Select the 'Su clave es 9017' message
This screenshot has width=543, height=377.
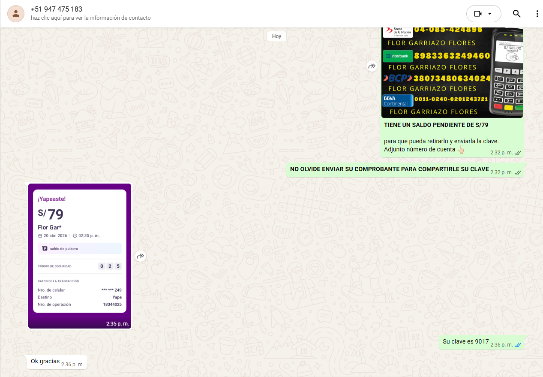(x=465, y=341)
